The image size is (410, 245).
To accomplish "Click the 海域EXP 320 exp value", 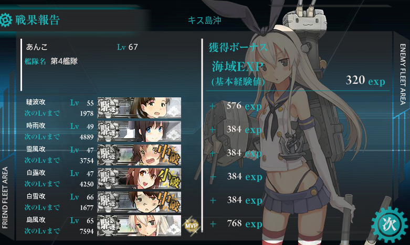I will 365,80.
